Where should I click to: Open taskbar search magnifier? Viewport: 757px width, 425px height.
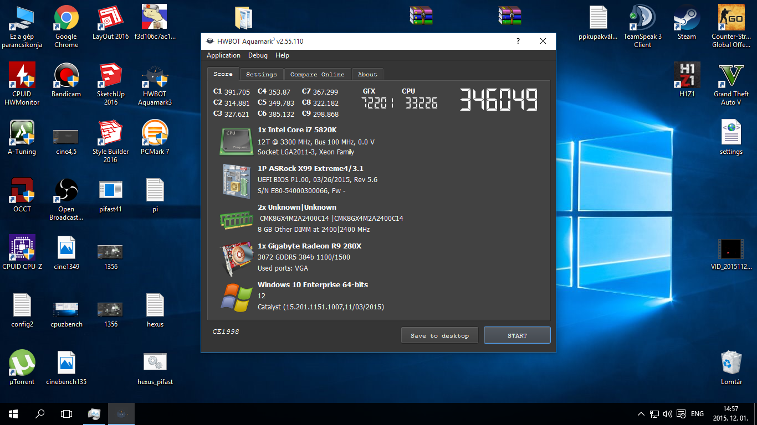click(40, 414)
